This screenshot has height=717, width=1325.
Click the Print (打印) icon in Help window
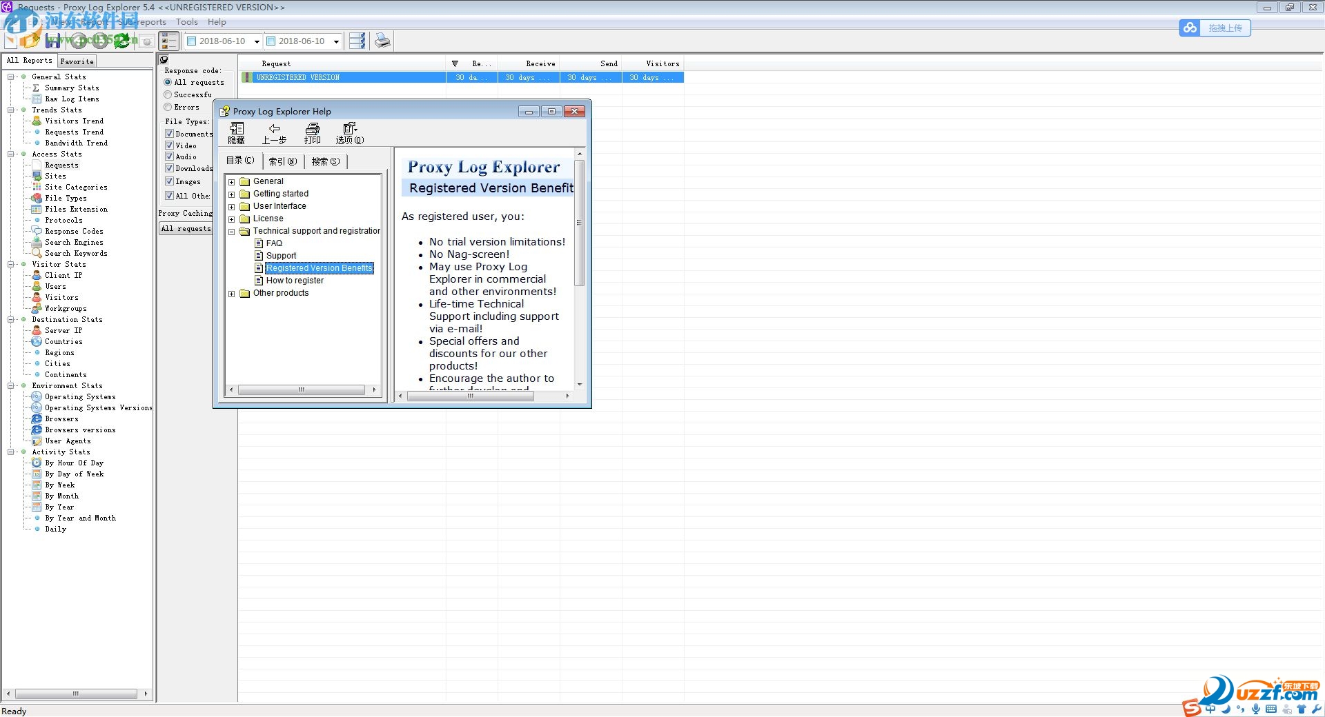pyautogui.click(x=313, y=134)
